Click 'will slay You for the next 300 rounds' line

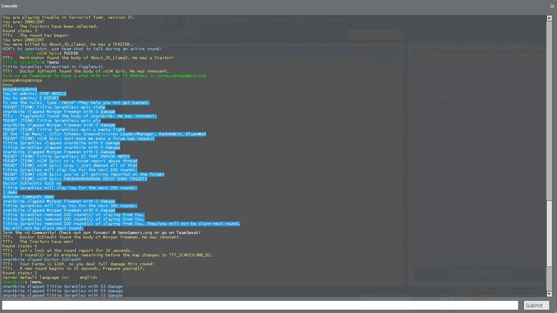pyautogui.click(x=70, y=206)
